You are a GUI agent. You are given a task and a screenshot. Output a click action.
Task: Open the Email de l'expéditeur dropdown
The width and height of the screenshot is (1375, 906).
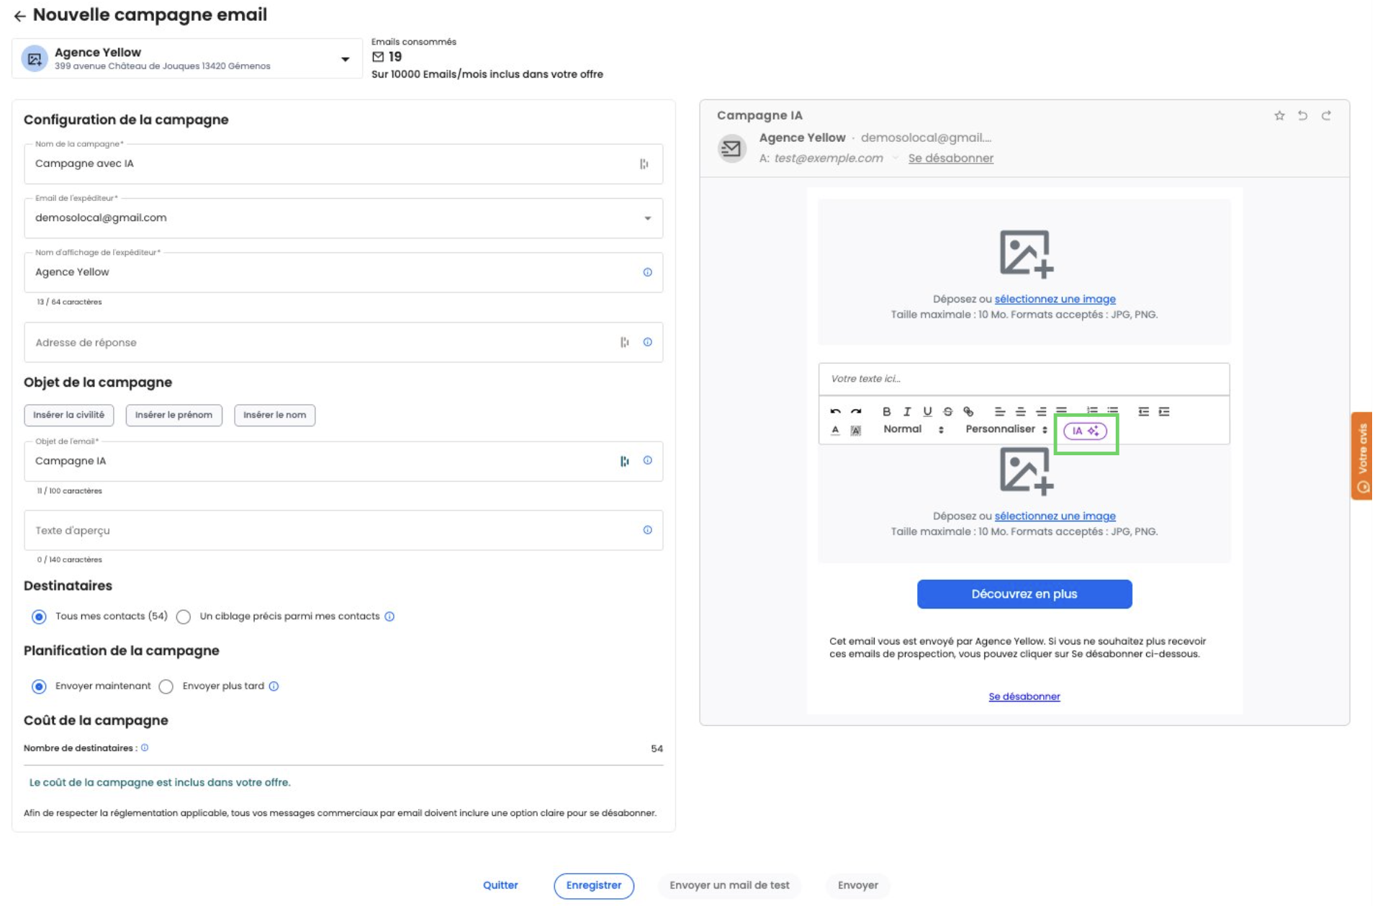tap(648, 219)
